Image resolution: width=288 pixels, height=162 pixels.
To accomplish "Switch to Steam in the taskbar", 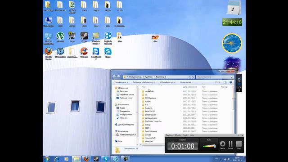I will tap(96, 159).
